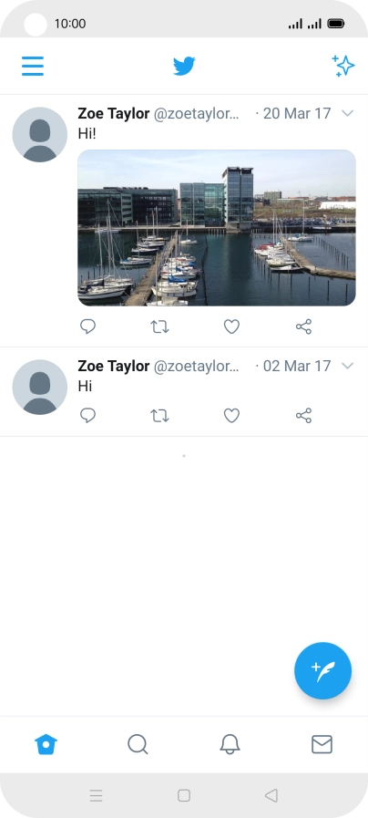Switch to the Notifications bell tab
This screenshot has width=368, height=818.
pos(230,744)
